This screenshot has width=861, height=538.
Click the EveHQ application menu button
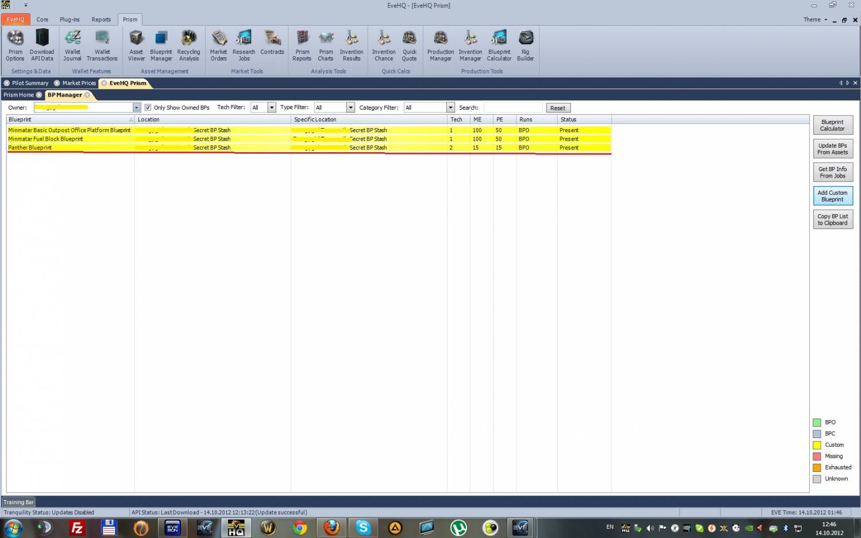pos(16,20)
